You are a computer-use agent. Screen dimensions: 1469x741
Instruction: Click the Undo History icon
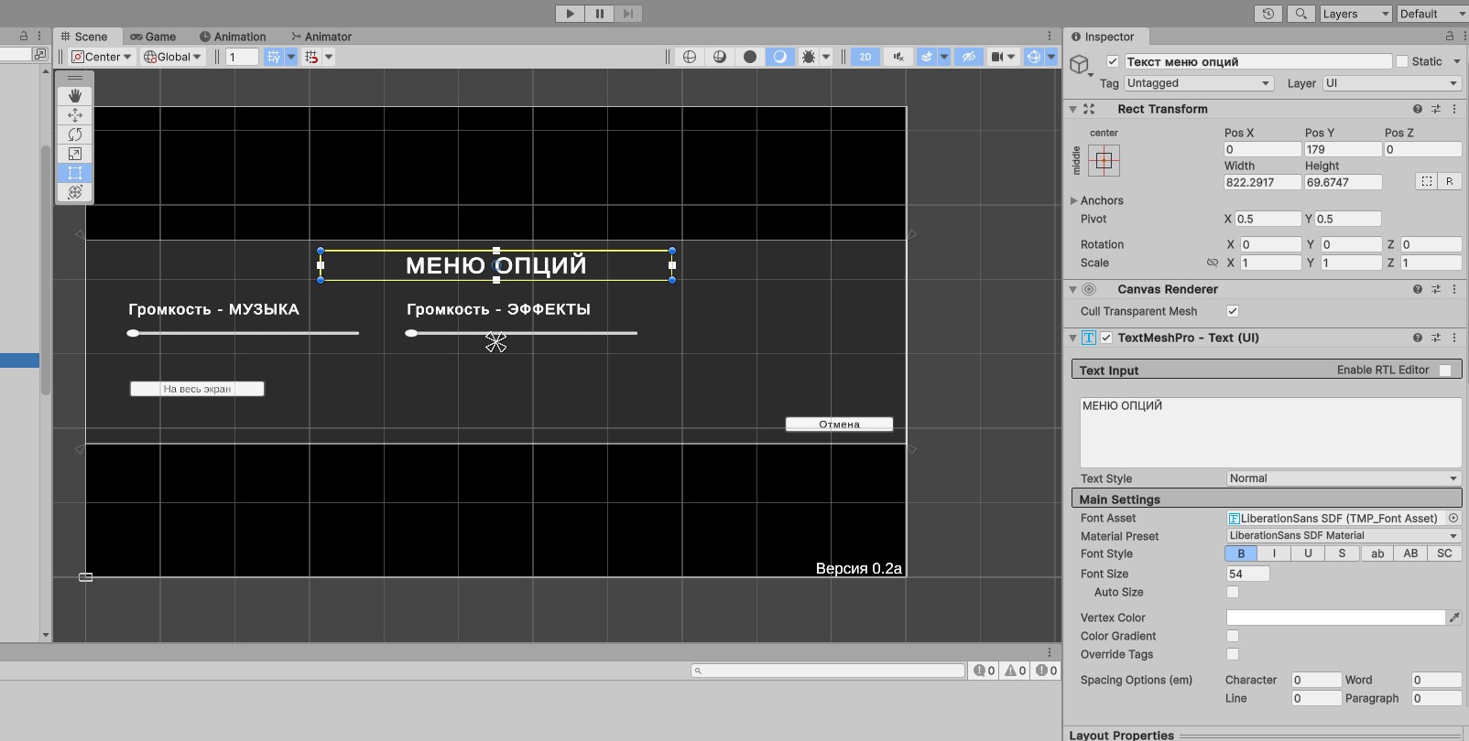pos(1268,14)
